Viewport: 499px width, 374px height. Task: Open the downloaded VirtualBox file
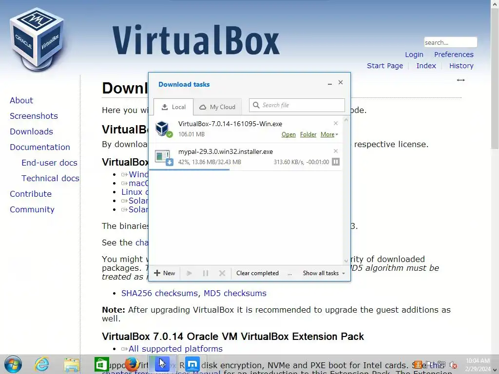click(x=288, y=134)
